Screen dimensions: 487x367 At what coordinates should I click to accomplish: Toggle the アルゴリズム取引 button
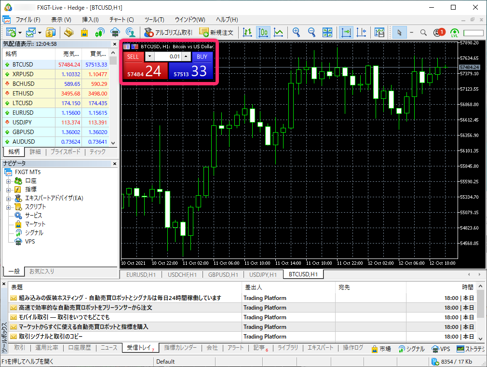(168, 32)
